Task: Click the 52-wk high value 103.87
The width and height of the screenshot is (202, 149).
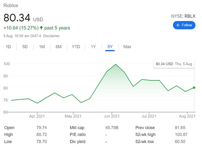Action: tap(181, 135)
